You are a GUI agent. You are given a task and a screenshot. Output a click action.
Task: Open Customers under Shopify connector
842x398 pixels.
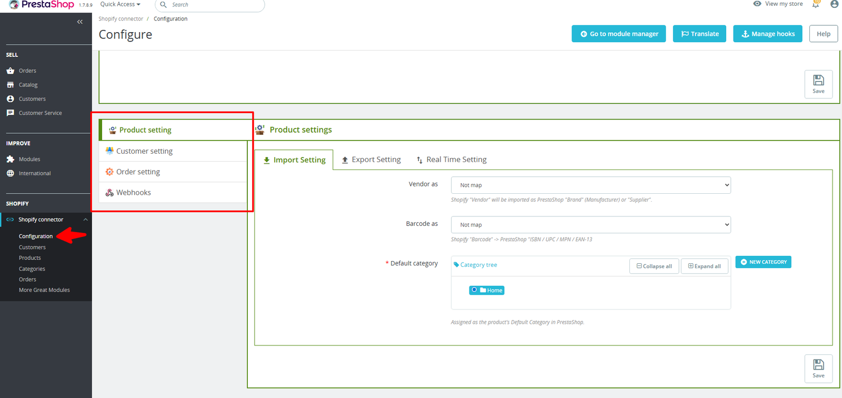[32, 247]
